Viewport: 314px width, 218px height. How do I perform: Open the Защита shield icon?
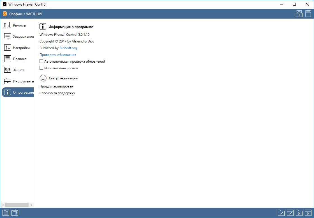7,70
